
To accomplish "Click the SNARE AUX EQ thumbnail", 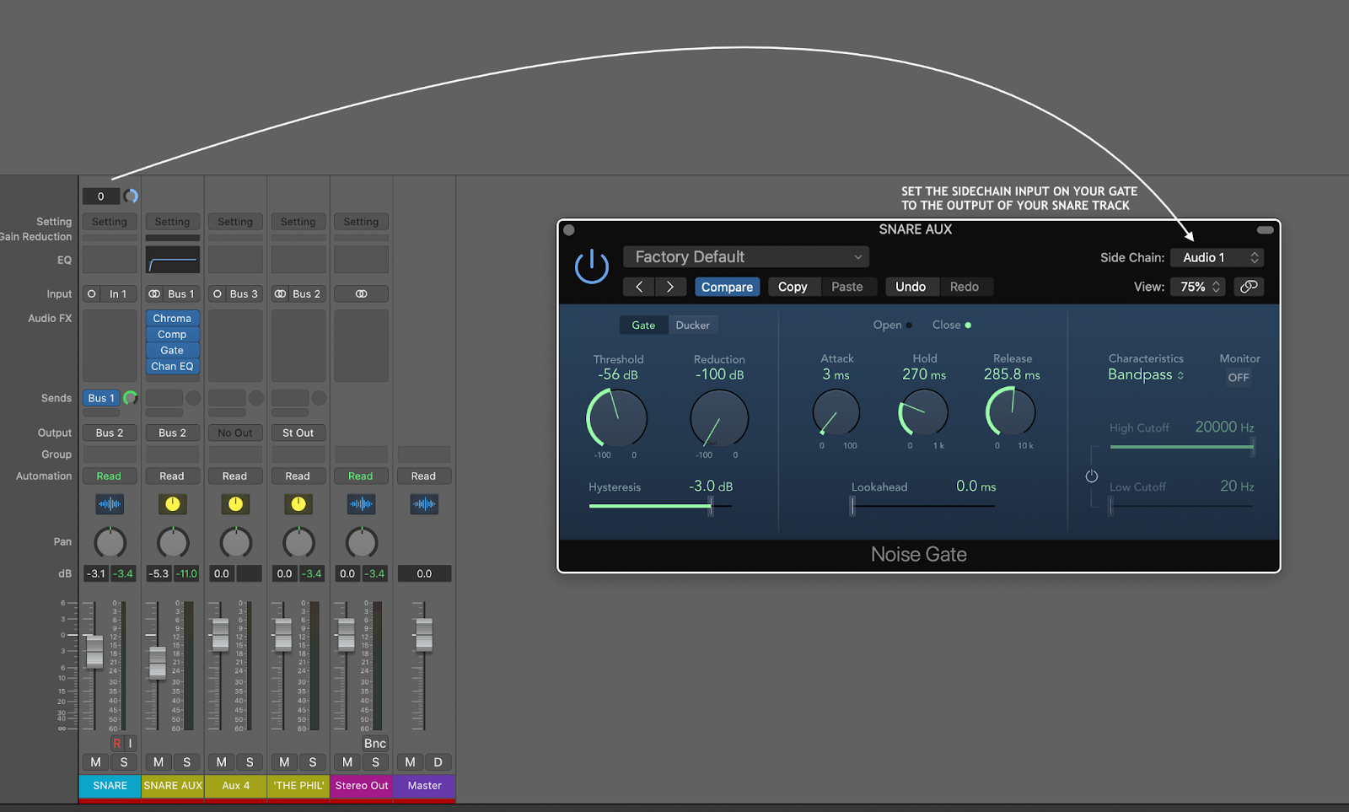I will click(x=173, y=260).
